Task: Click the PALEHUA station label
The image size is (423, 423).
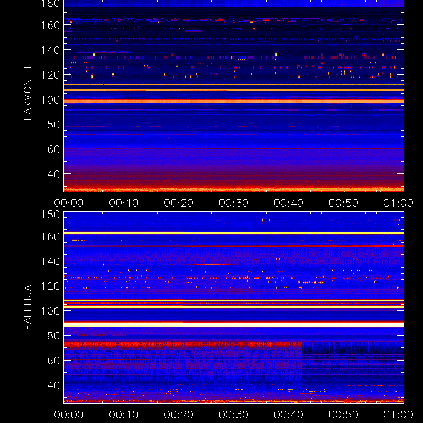Action: 27,307
